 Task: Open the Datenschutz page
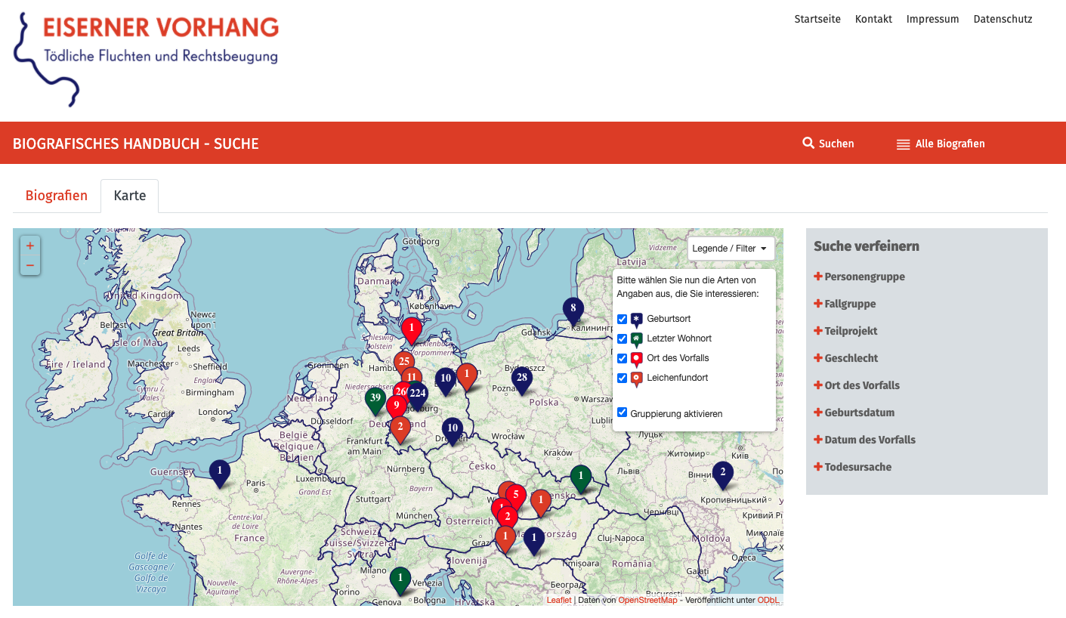tap(1003, 19)
